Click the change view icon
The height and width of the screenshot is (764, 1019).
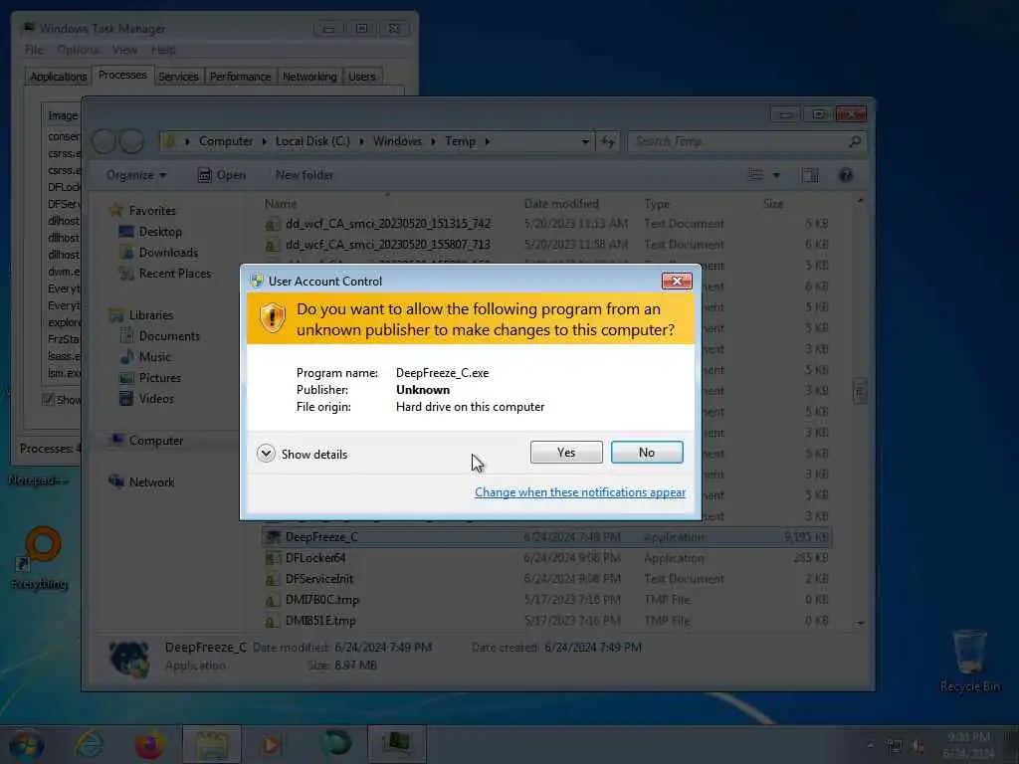756,175
